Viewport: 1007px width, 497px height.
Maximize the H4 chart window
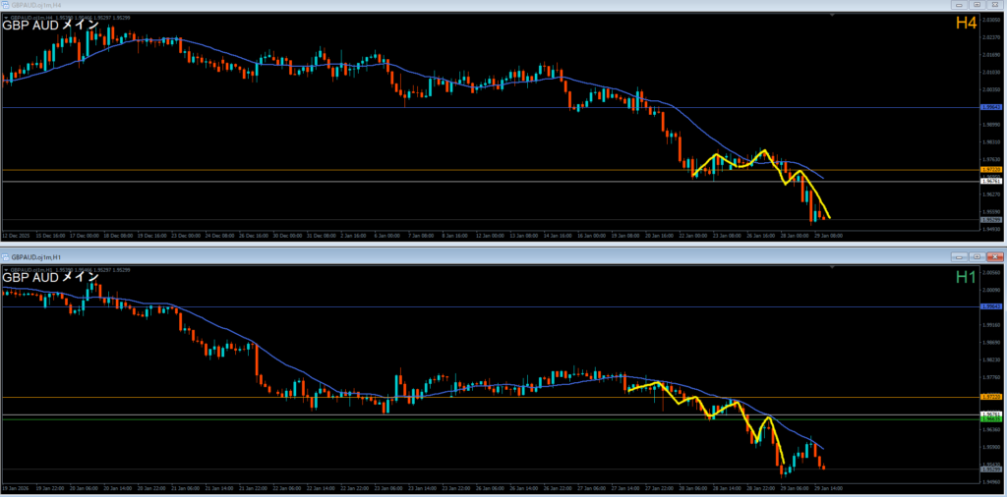(977, 5)
